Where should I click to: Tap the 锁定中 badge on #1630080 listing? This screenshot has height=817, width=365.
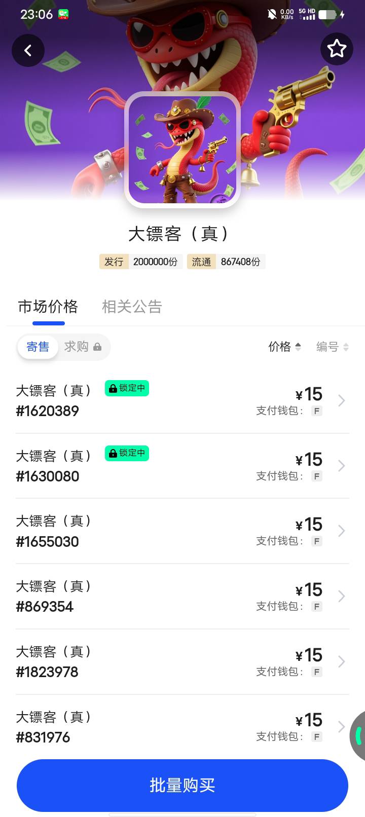pyautogui.click(x=127, y=453)
